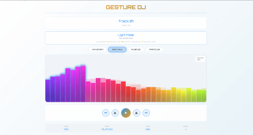Click the PLAYING status value
This screenshot has height=135, width=253.
(107, 129)
